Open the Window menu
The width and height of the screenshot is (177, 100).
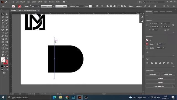pyautogui.click(x=52, y=2)
